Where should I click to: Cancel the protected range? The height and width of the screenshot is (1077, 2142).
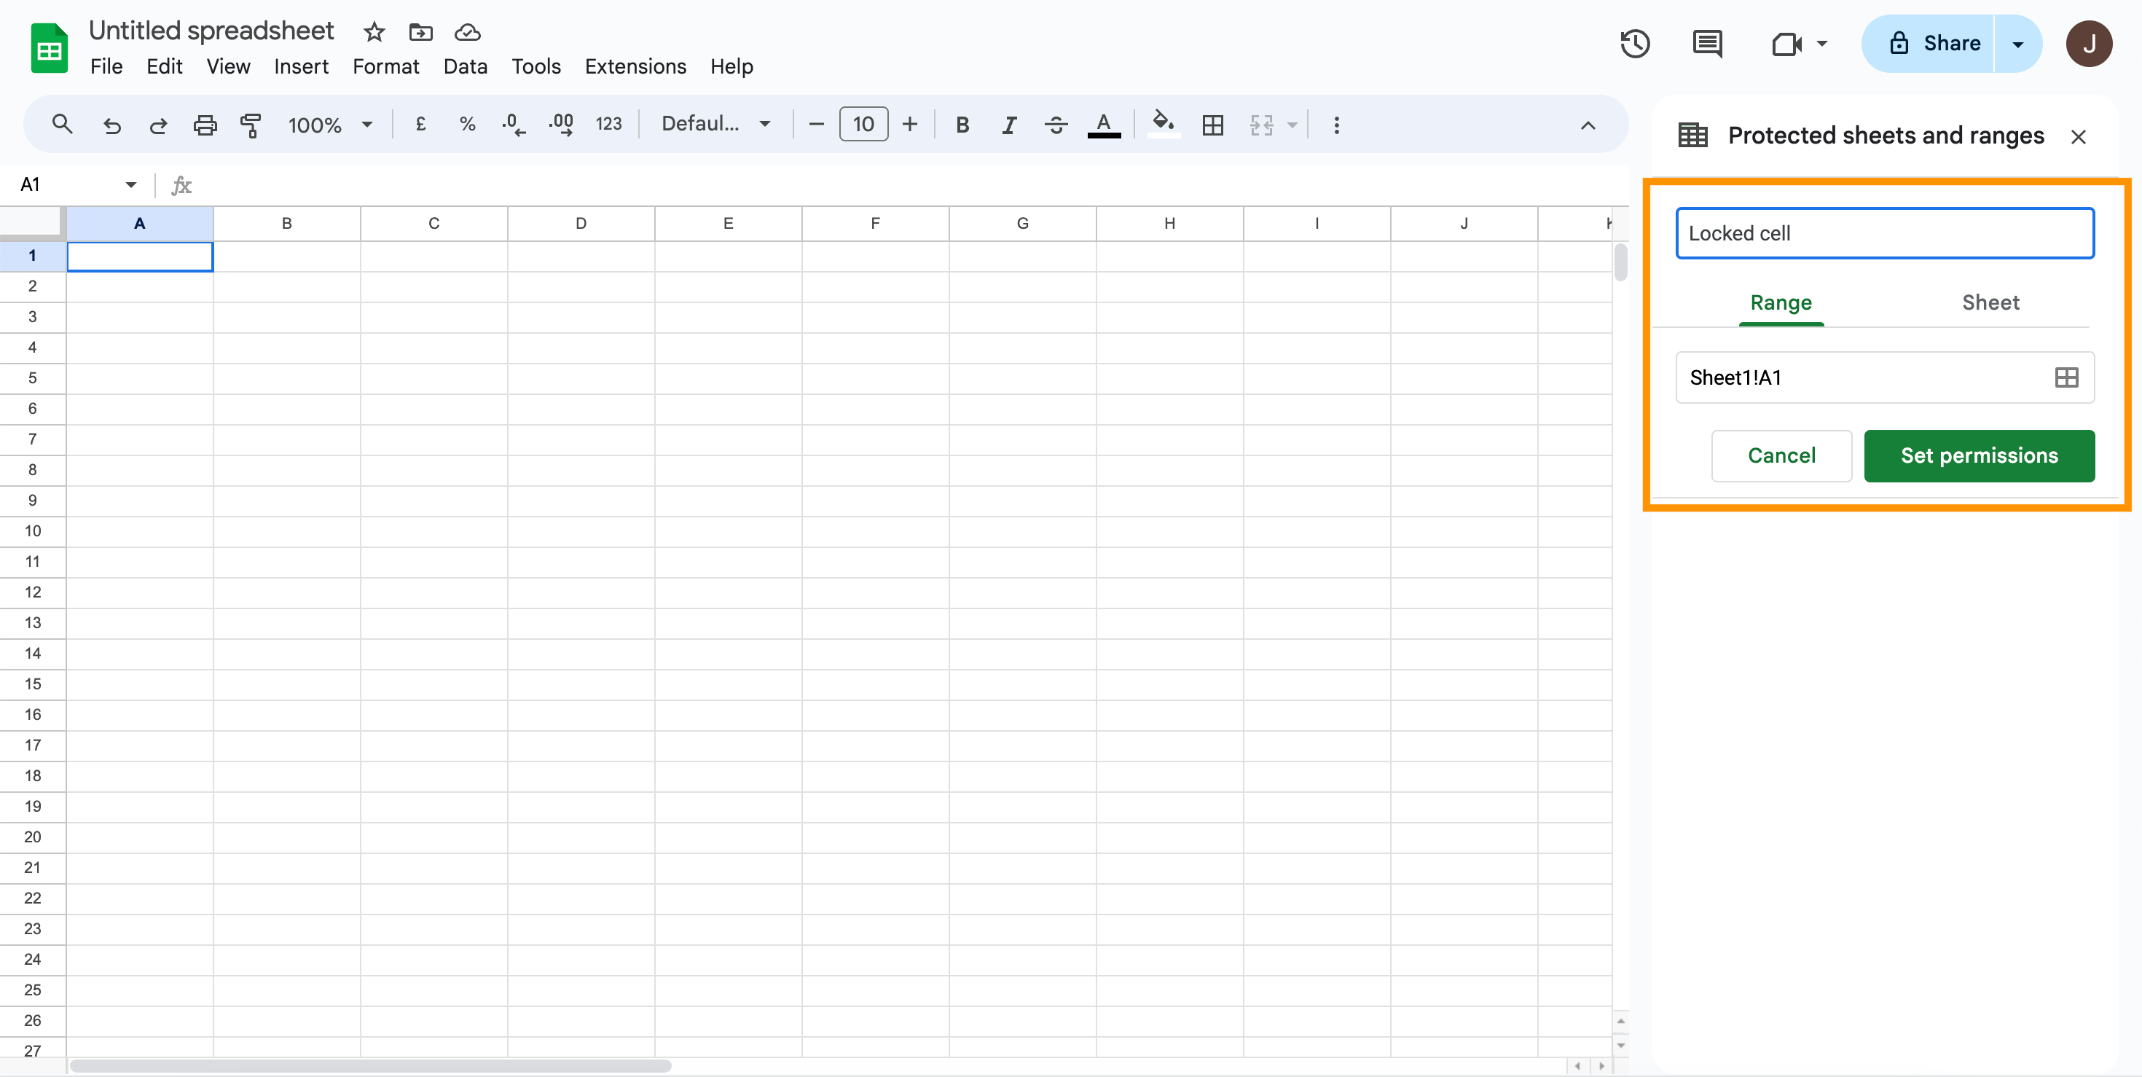tap(1781, 455)
